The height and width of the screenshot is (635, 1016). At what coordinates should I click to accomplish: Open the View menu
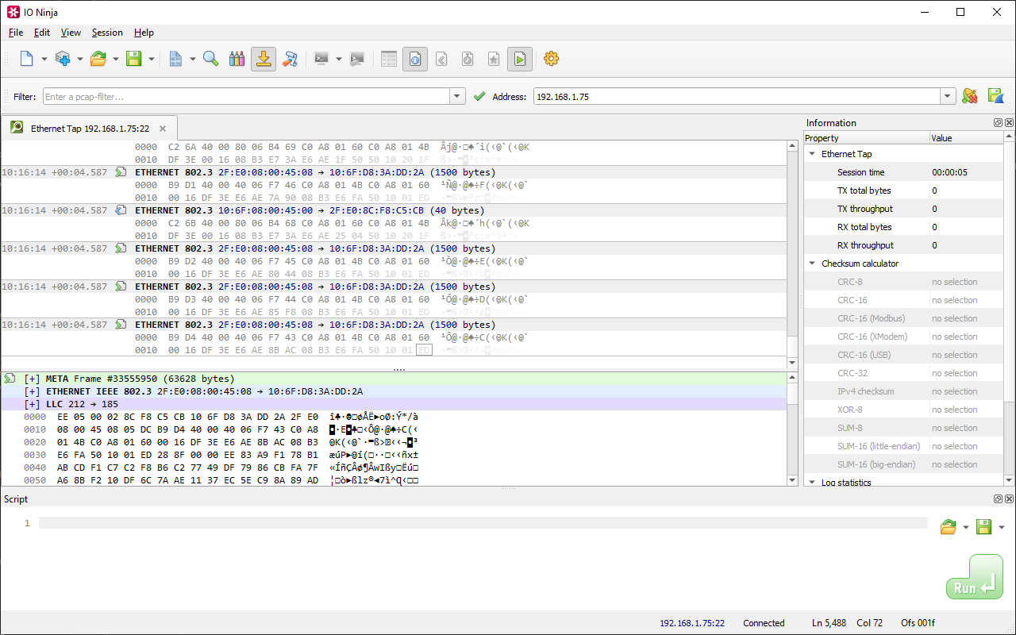click(71, 33)
